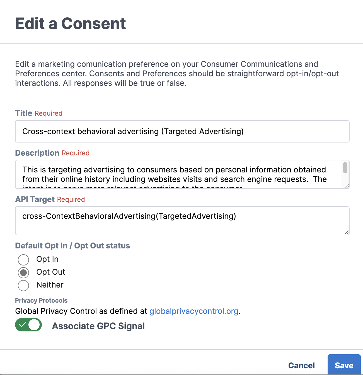Click the API Target text area
Image resolution: width=363 pixels, height=375 pixels.
coord(182,221)
